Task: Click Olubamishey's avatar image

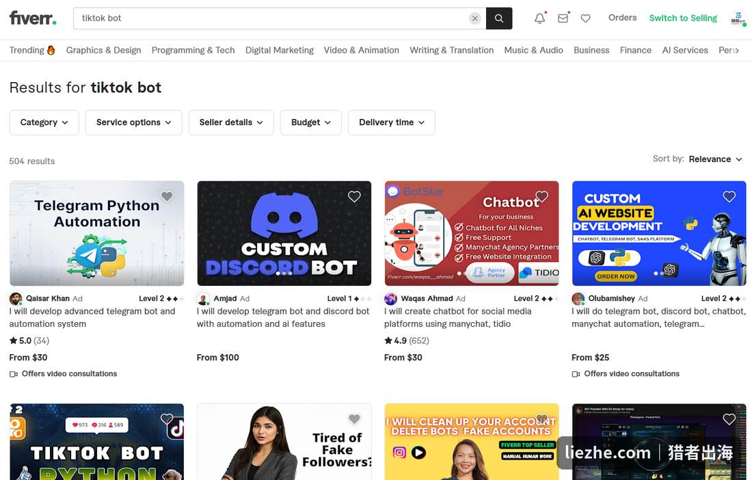Action: [578, 299]
